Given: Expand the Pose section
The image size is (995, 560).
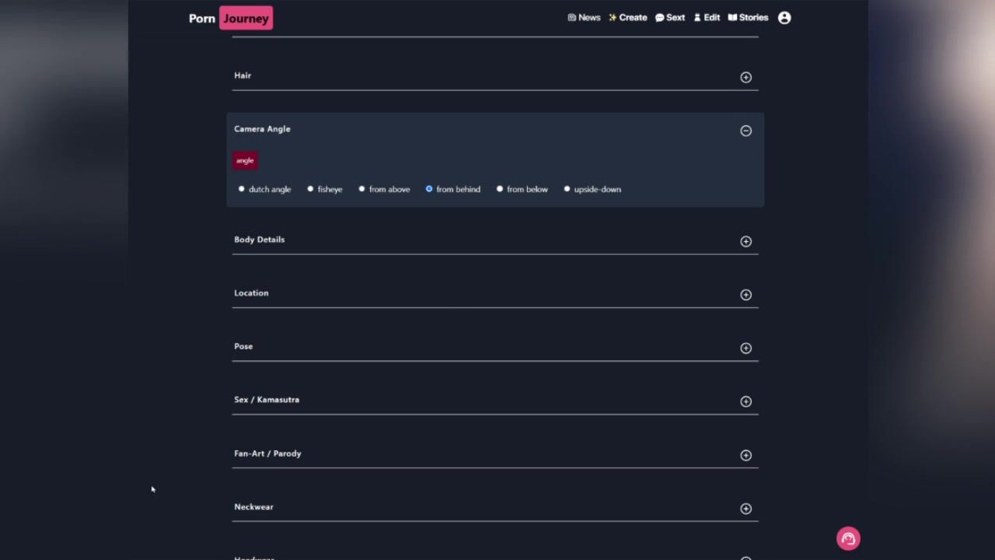Looking at the screenshot, I should tap(745, 348).
